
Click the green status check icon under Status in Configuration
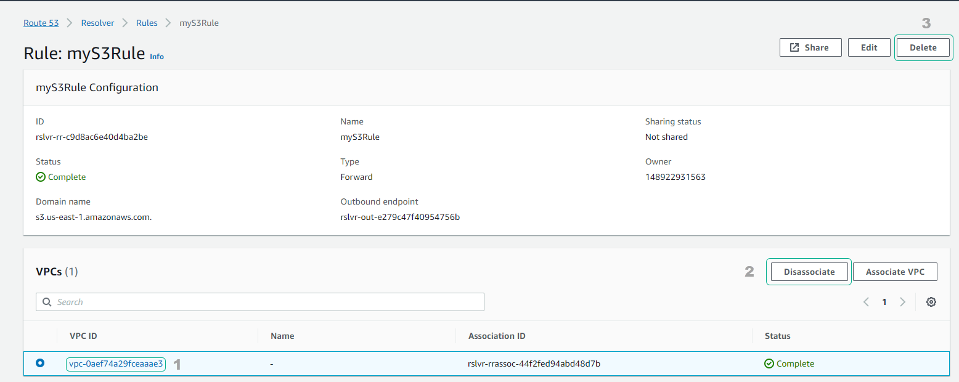coord(41,177)
